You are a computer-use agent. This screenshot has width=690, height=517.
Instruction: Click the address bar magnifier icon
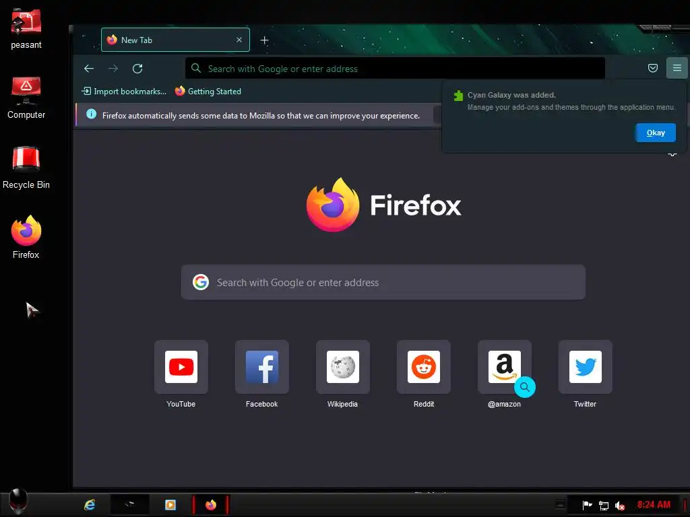pyautogui.click(x=196, y=68)
